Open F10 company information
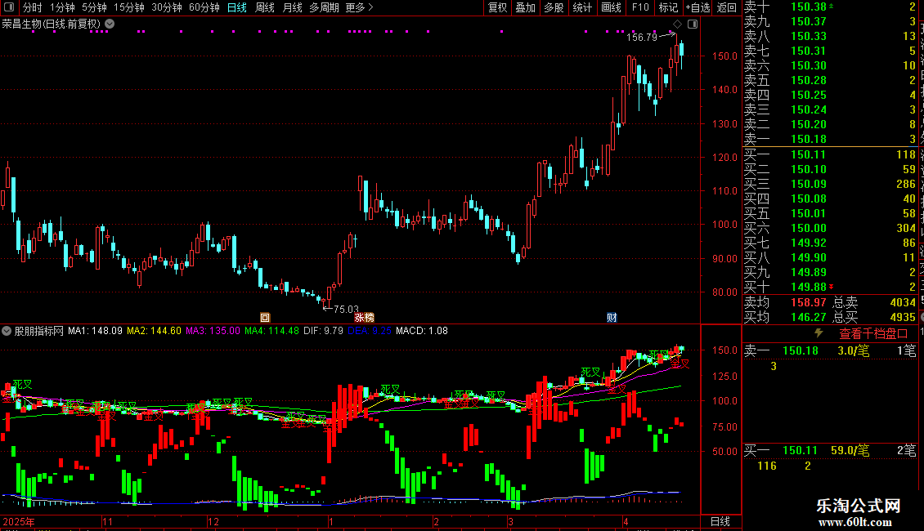924x531 pixels. [640, 7]
